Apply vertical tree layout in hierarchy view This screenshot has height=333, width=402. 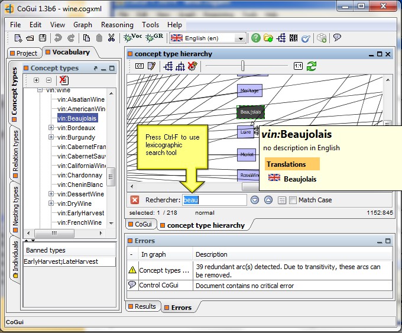(x=180, y=66)
